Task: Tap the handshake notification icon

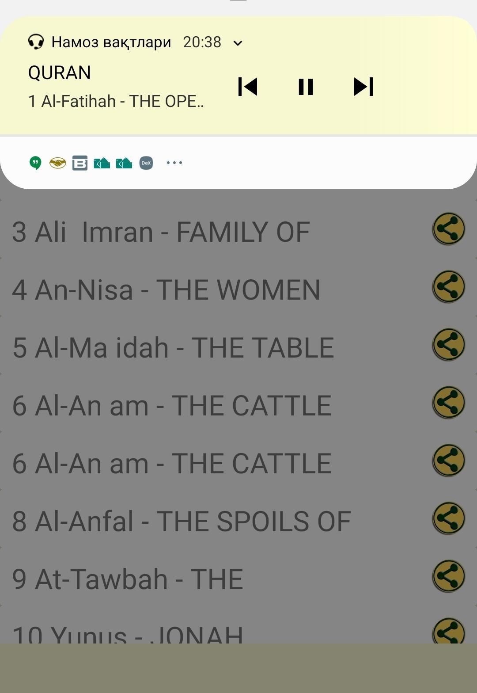Action: [x=57, y=163]
